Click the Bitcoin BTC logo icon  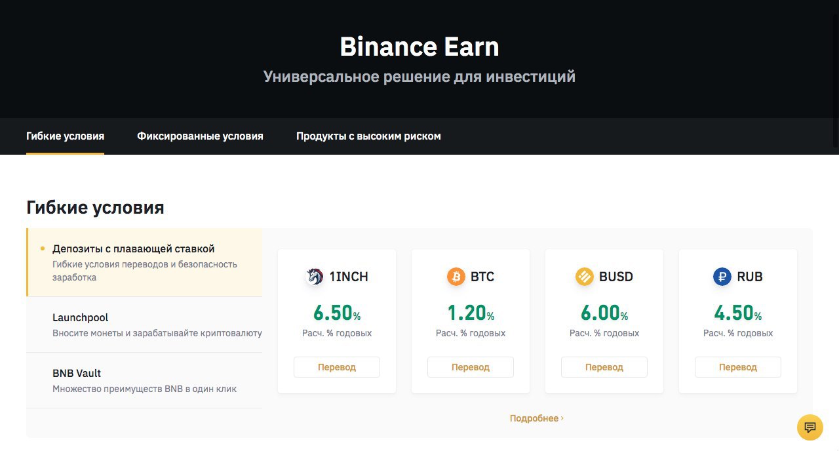[x=456, y=277]
